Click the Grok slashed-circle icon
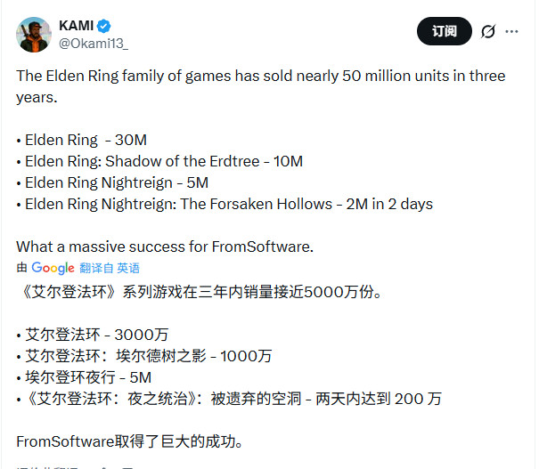Viewport: 539px width, 469px height. pyautogui.click(x=487, y=32)
